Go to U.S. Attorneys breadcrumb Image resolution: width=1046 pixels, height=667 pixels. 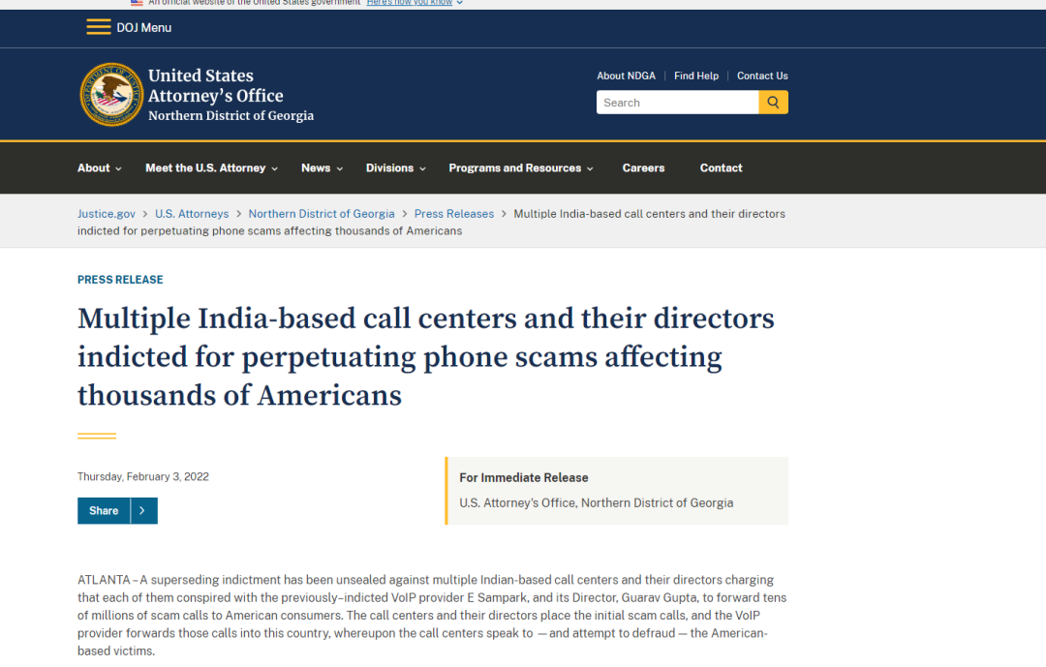192,214
